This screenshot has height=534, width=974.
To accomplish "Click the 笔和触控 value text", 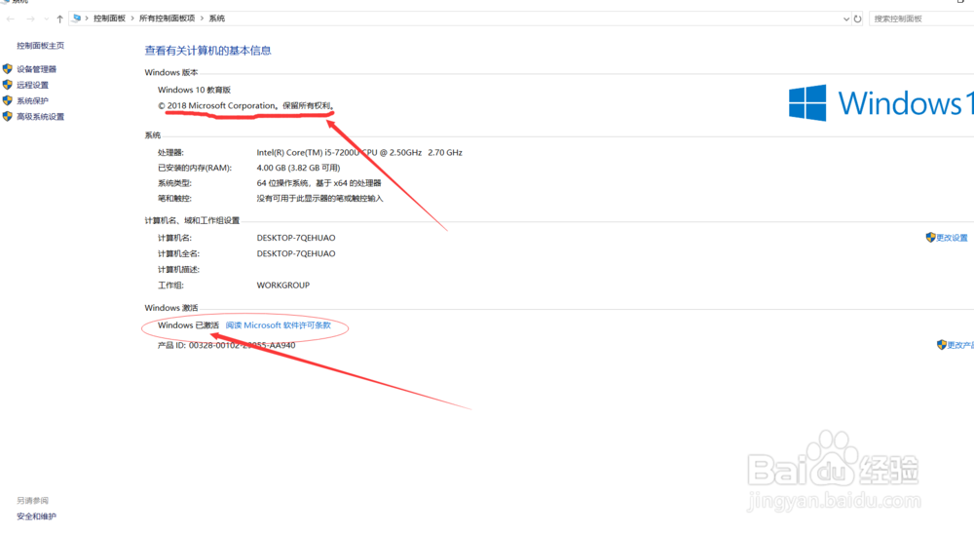I will click(x=319, y=199).
